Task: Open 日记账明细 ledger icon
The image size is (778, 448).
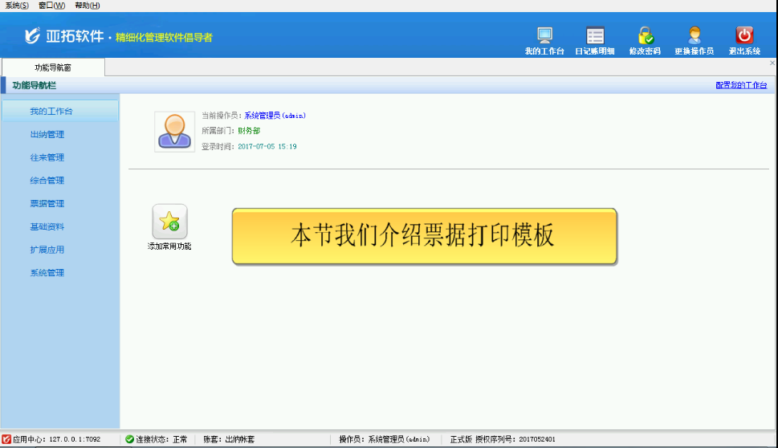Action: [x=594, y=36]
